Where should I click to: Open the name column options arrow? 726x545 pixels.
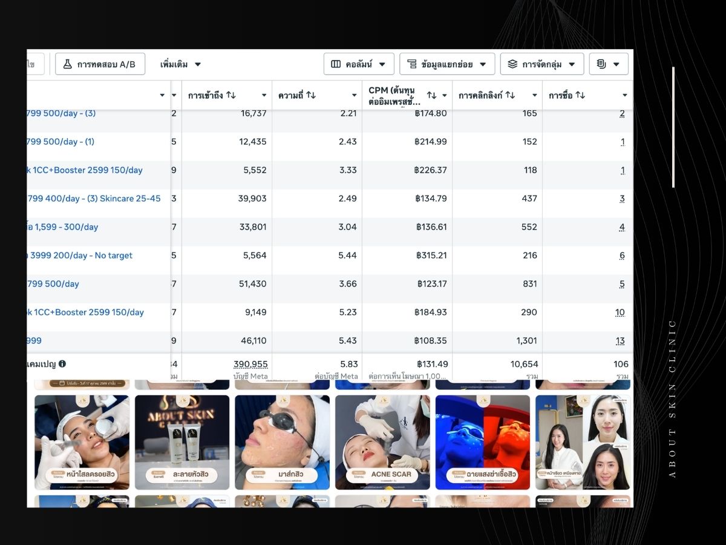pos(162,96)
